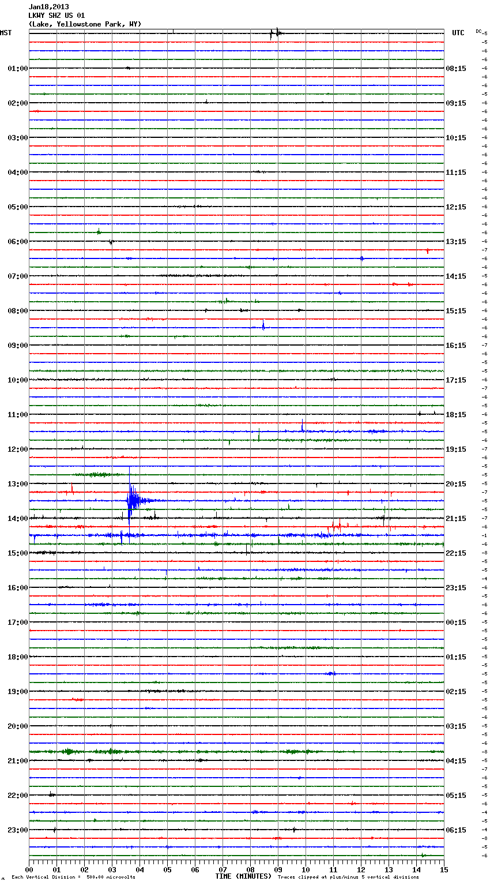Click the 21:00 MST time label
This screenshot has height=885, width=490.
pos(18,761)
